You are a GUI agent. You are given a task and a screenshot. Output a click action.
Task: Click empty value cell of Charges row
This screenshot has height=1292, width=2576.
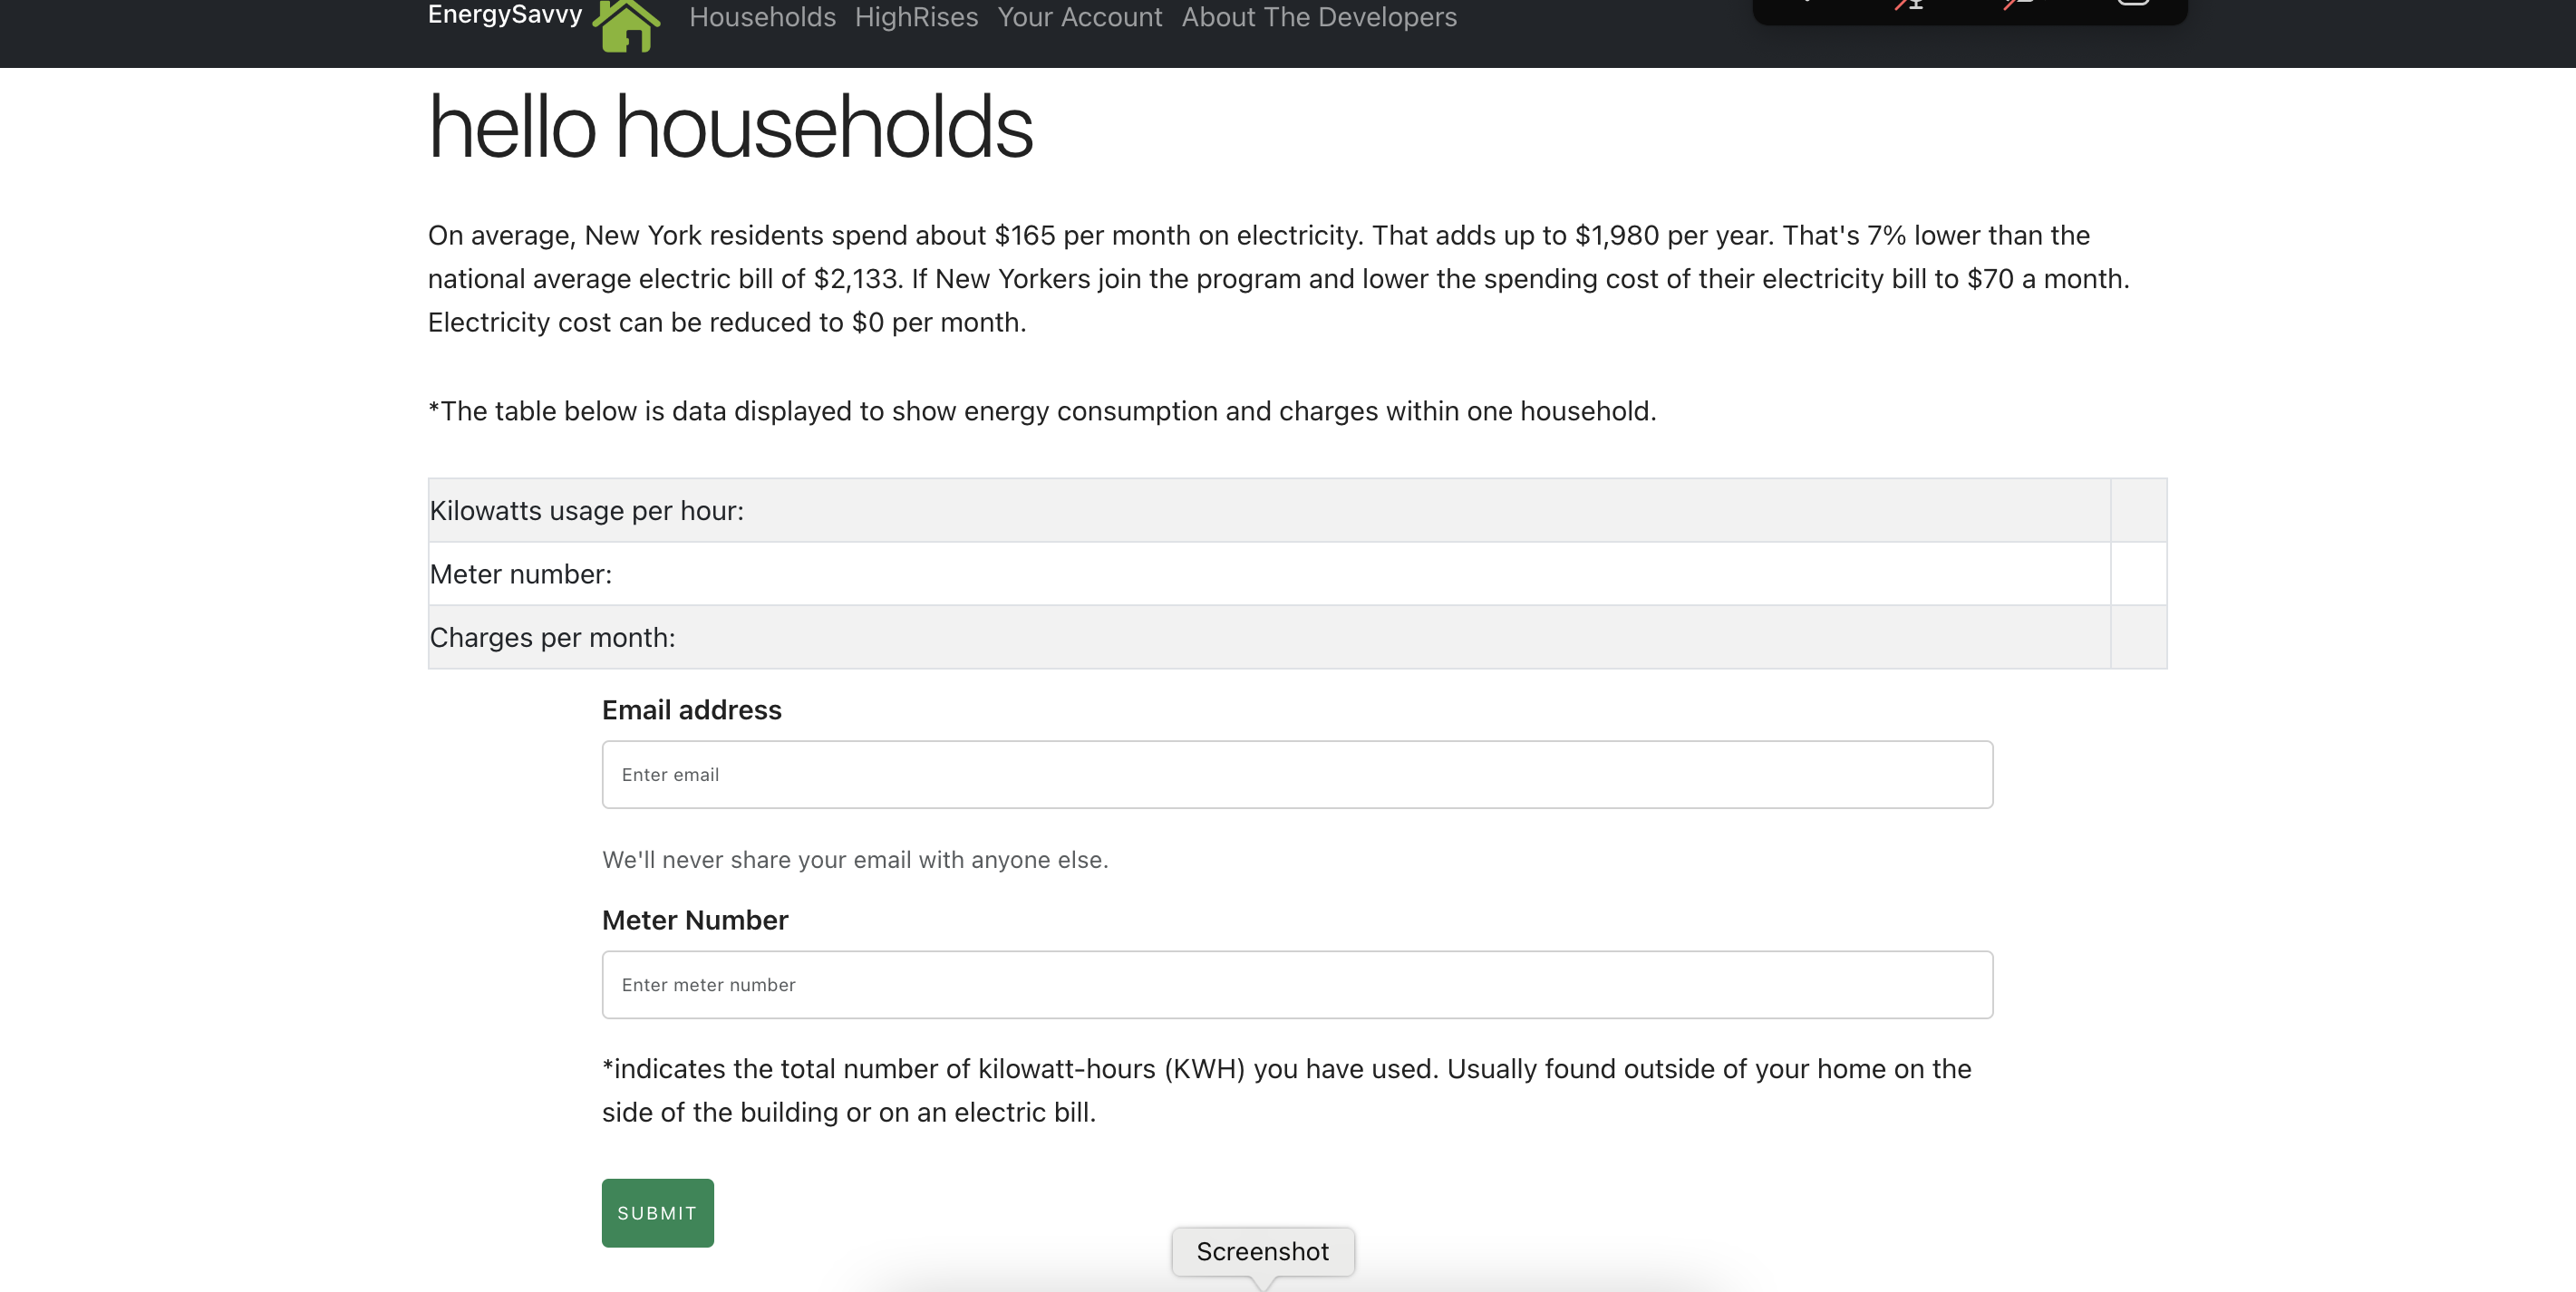2138,638
